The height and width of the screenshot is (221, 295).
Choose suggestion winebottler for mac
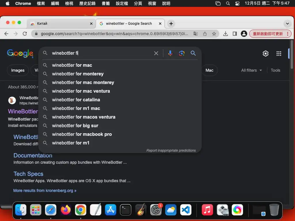point(120,65)
